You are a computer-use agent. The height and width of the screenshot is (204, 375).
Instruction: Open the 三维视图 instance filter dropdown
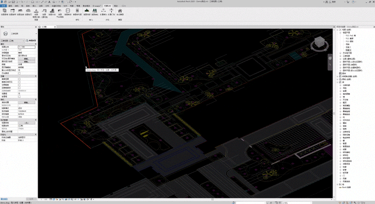coord(12,41)
